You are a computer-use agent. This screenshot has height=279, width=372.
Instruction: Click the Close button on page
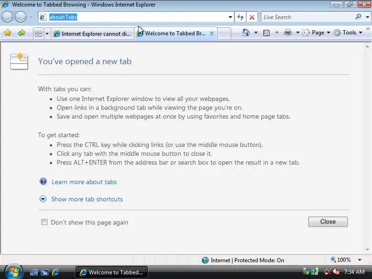click(328, 222)
